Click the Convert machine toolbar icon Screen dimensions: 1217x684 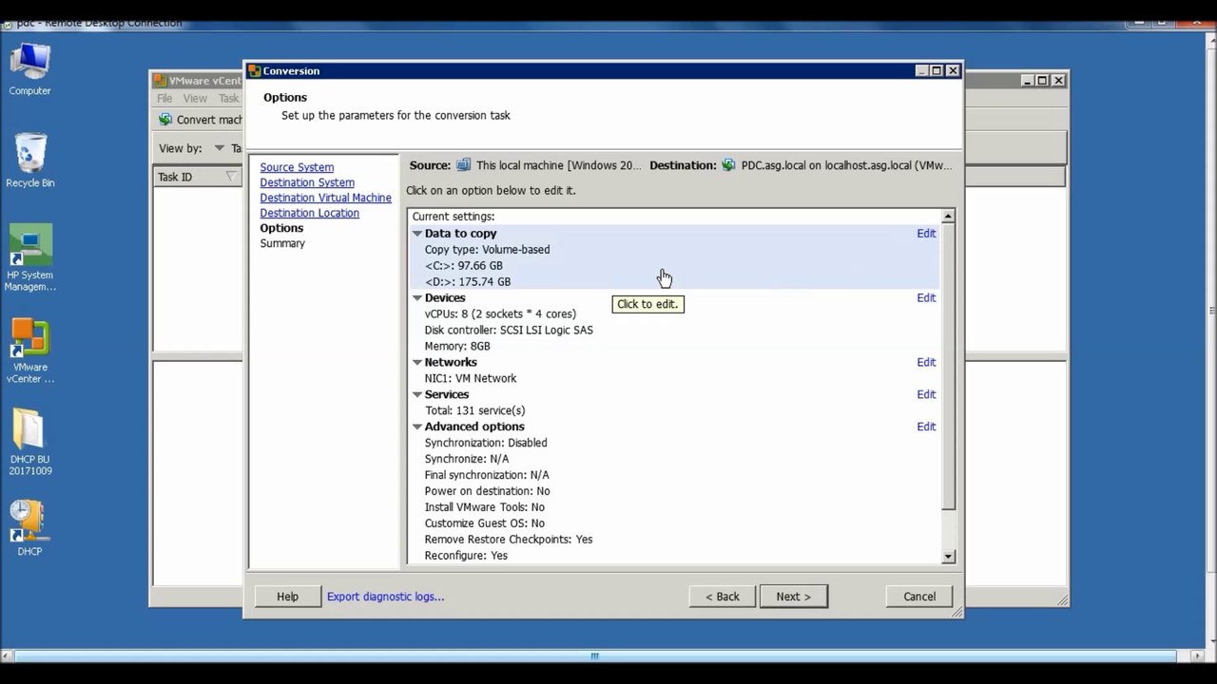165,120
